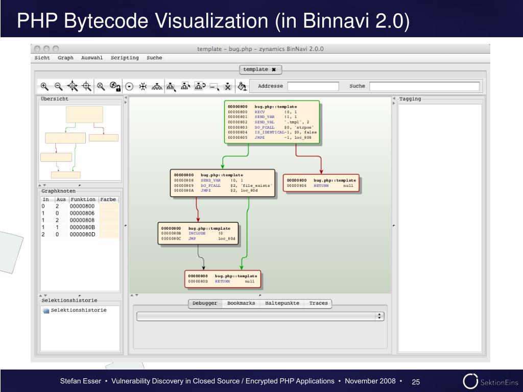Click the paint bucket color icon

point(242,86)
